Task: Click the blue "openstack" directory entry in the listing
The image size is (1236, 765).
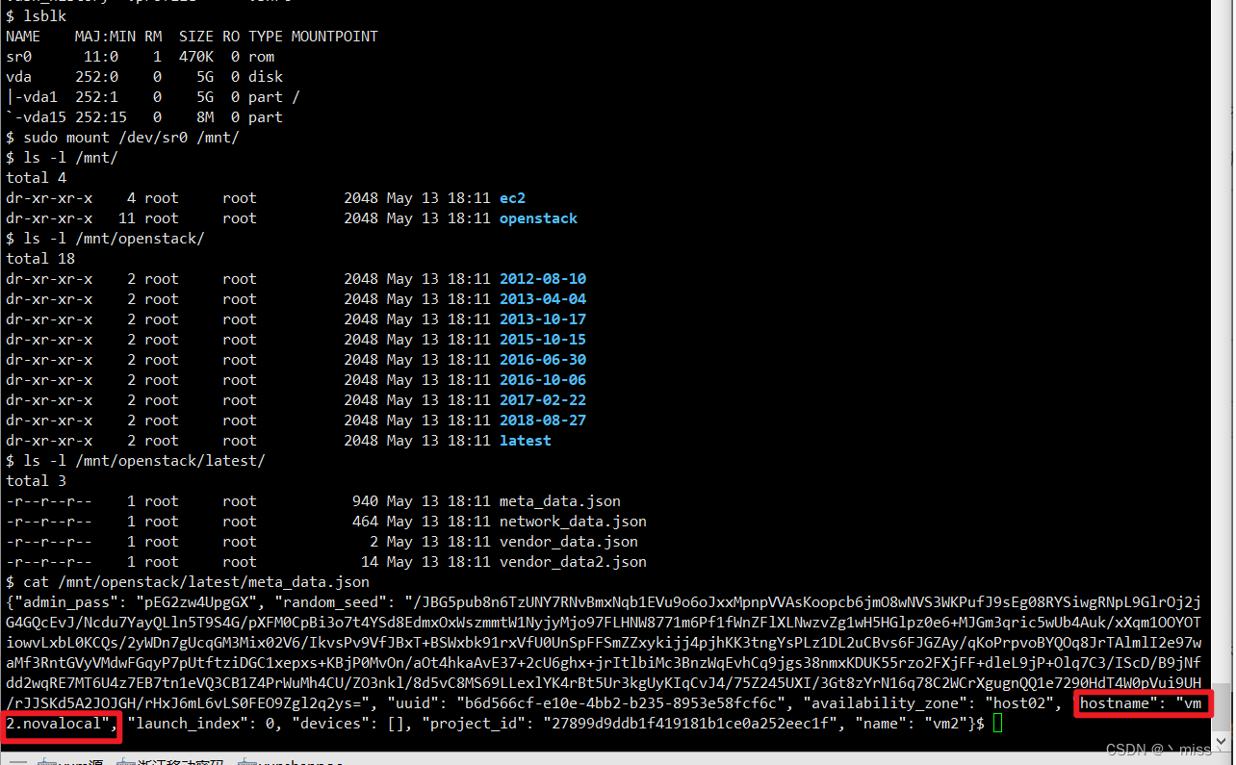Action: tap(538, 218)
